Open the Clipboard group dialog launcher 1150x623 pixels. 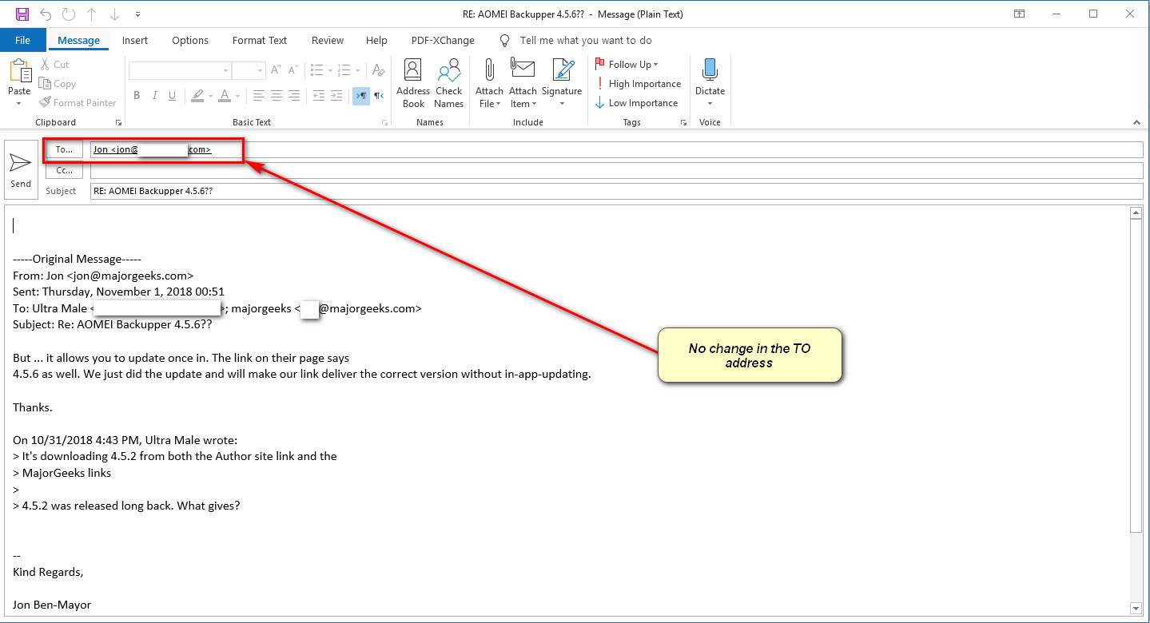[118, 123]
